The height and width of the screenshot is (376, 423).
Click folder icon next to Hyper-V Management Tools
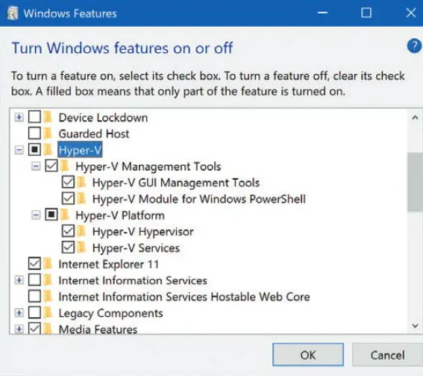[65, 166]
